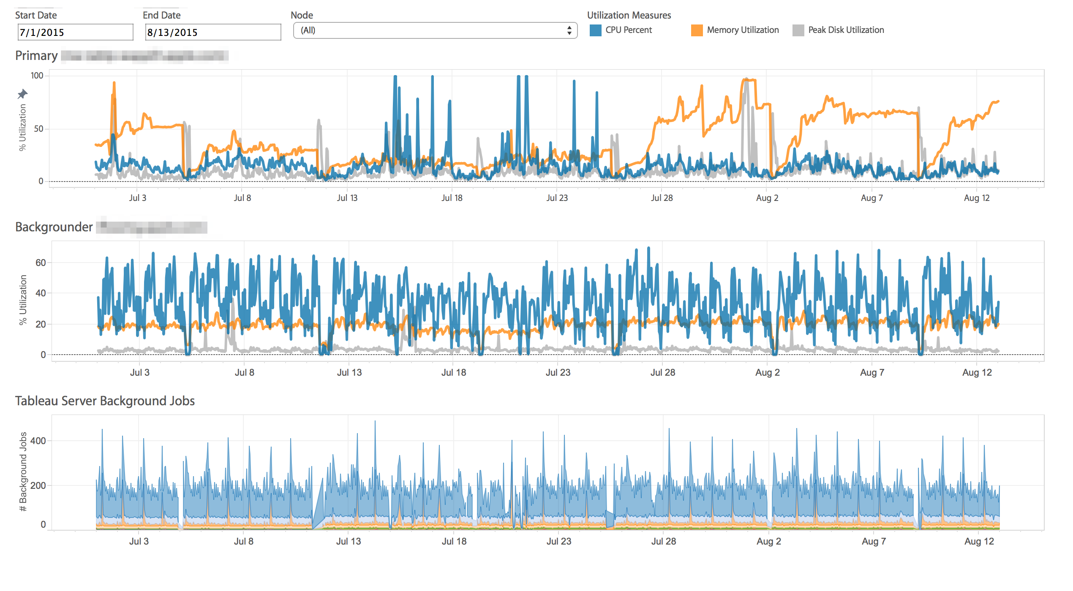Click the Utilization Measures legend heading

629,15
